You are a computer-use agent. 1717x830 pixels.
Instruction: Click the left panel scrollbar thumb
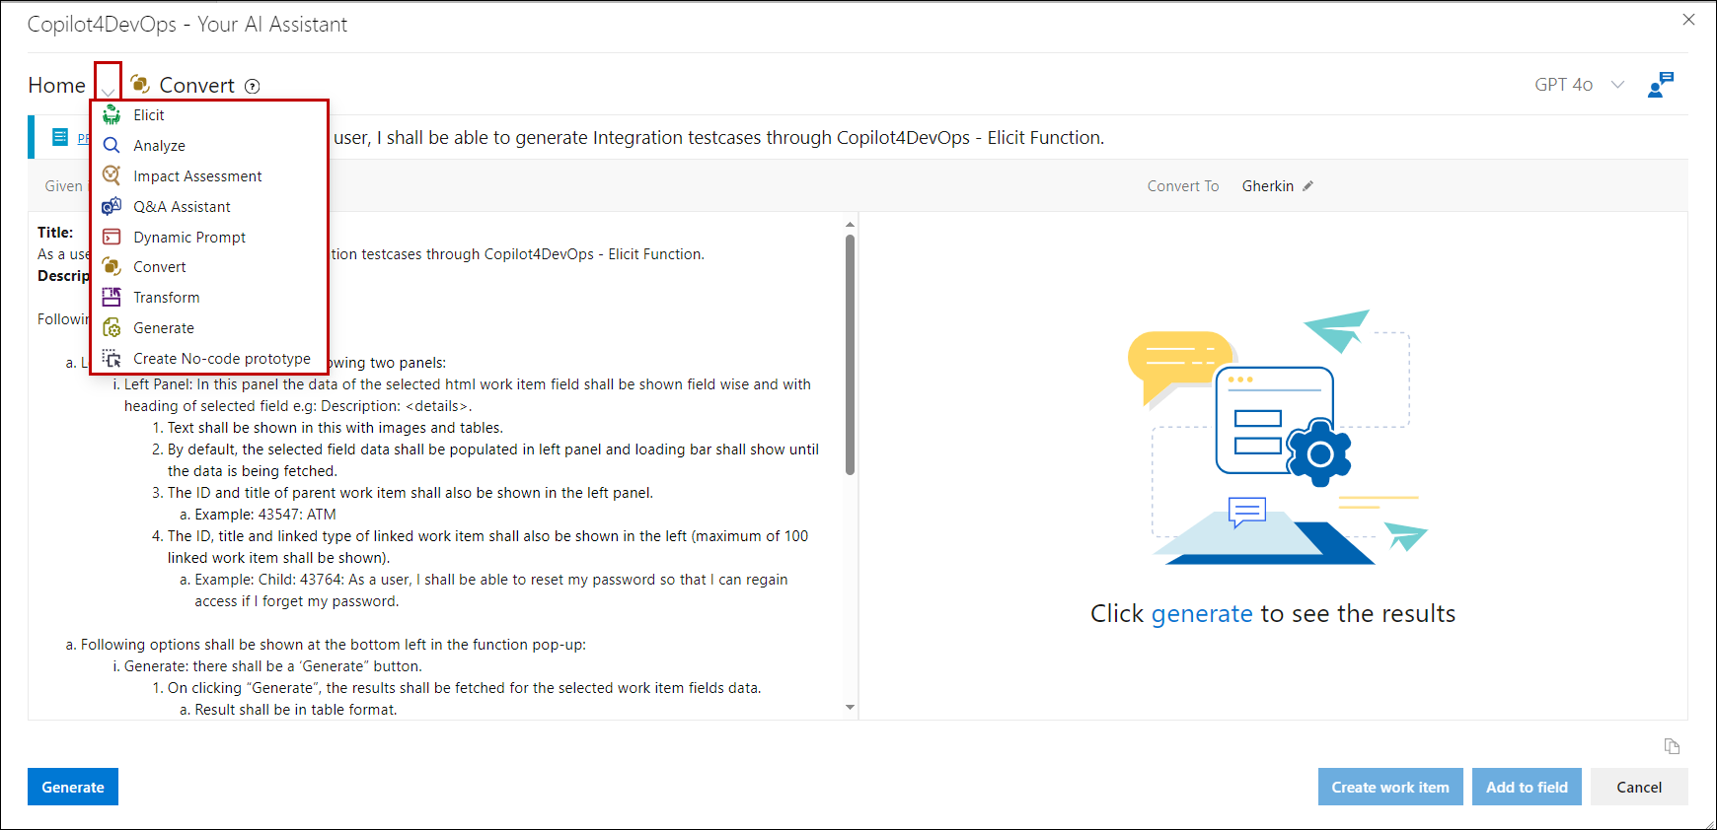pos(850,355)
